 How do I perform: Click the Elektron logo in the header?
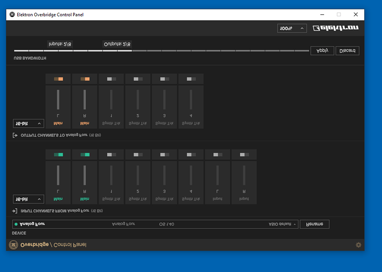point(335,28)
